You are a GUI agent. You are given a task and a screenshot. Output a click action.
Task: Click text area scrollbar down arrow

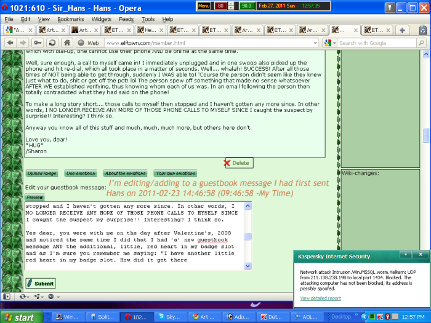[x=248, y=266]
